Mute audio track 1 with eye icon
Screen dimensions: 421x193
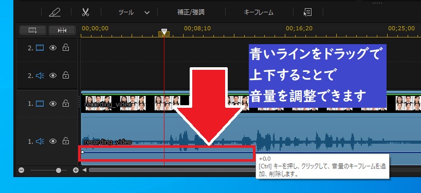(53, 141)
